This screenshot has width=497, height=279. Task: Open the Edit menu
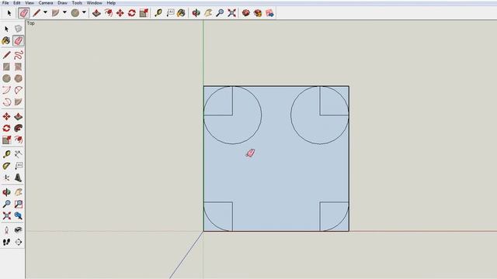[17, 3]
